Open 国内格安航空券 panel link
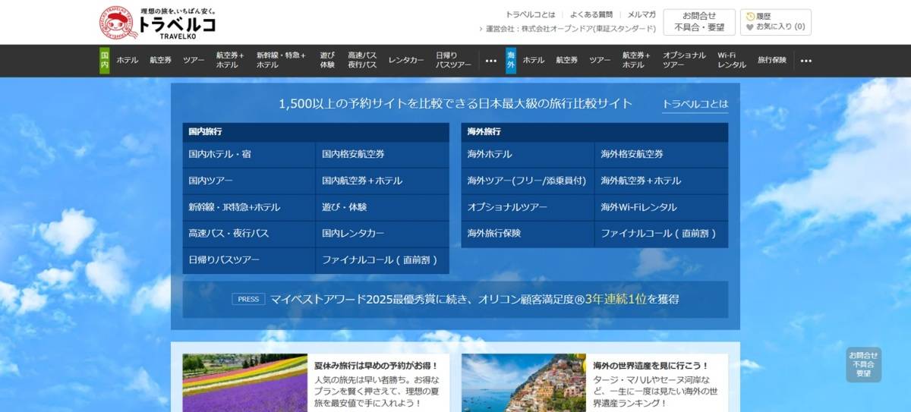The height and width of the screenshot is (412, 911). point(383,154)
